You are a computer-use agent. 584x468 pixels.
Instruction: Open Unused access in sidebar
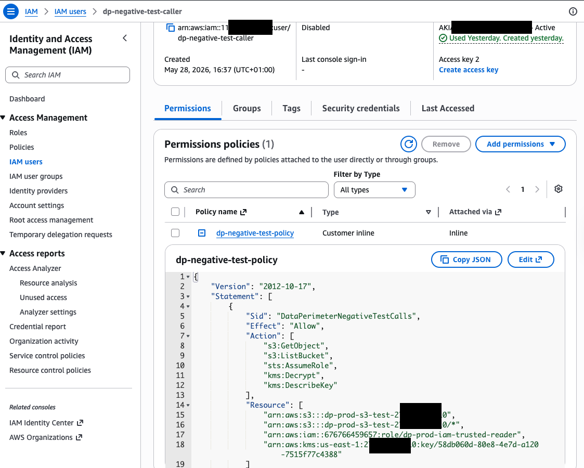click(x=43, y=297)
